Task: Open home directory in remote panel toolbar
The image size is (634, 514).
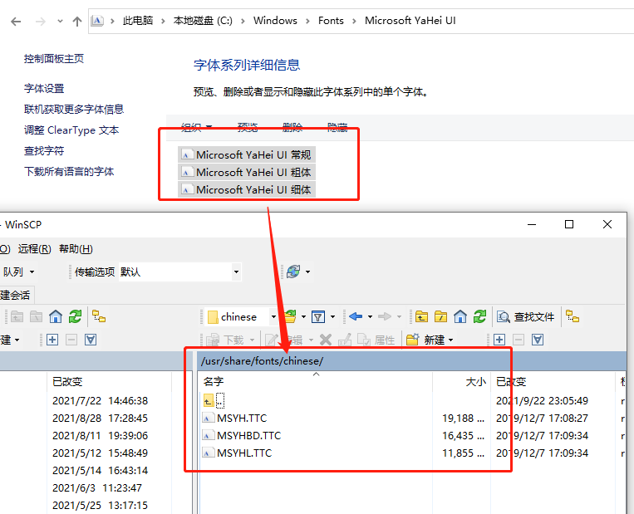Action: [x=460, y=316]
